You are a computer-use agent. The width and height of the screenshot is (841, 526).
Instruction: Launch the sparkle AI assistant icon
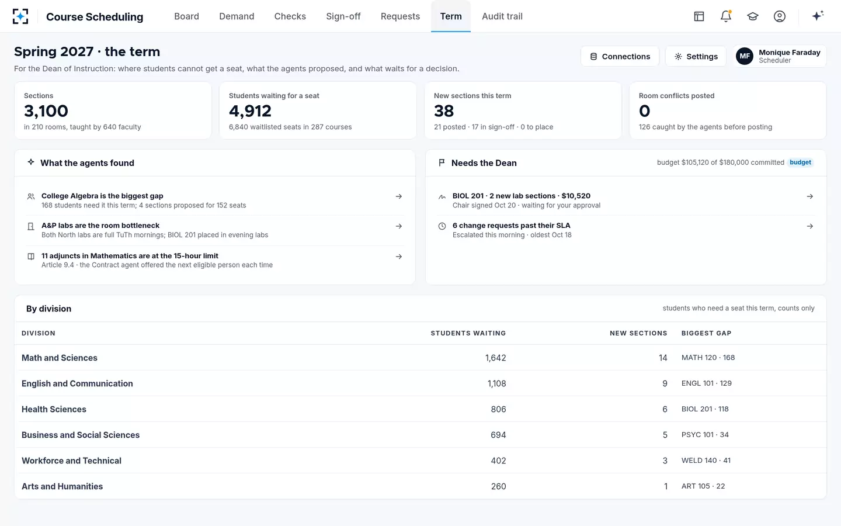tap(818, 16)
